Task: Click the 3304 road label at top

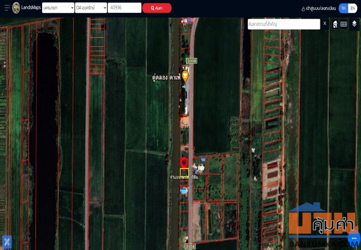Action: click(192, 60)
